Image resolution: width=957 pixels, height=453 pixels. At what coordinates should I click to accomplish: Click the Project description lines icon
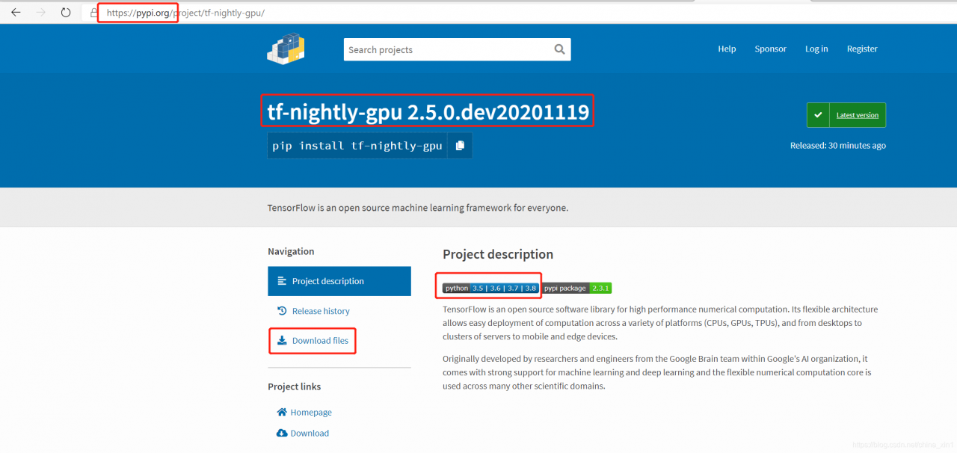(282, 281)
